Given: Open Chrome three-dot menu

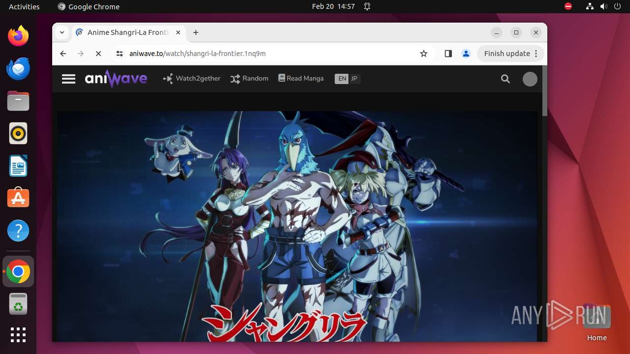Looking at the screenshot, I should point(537,54).
